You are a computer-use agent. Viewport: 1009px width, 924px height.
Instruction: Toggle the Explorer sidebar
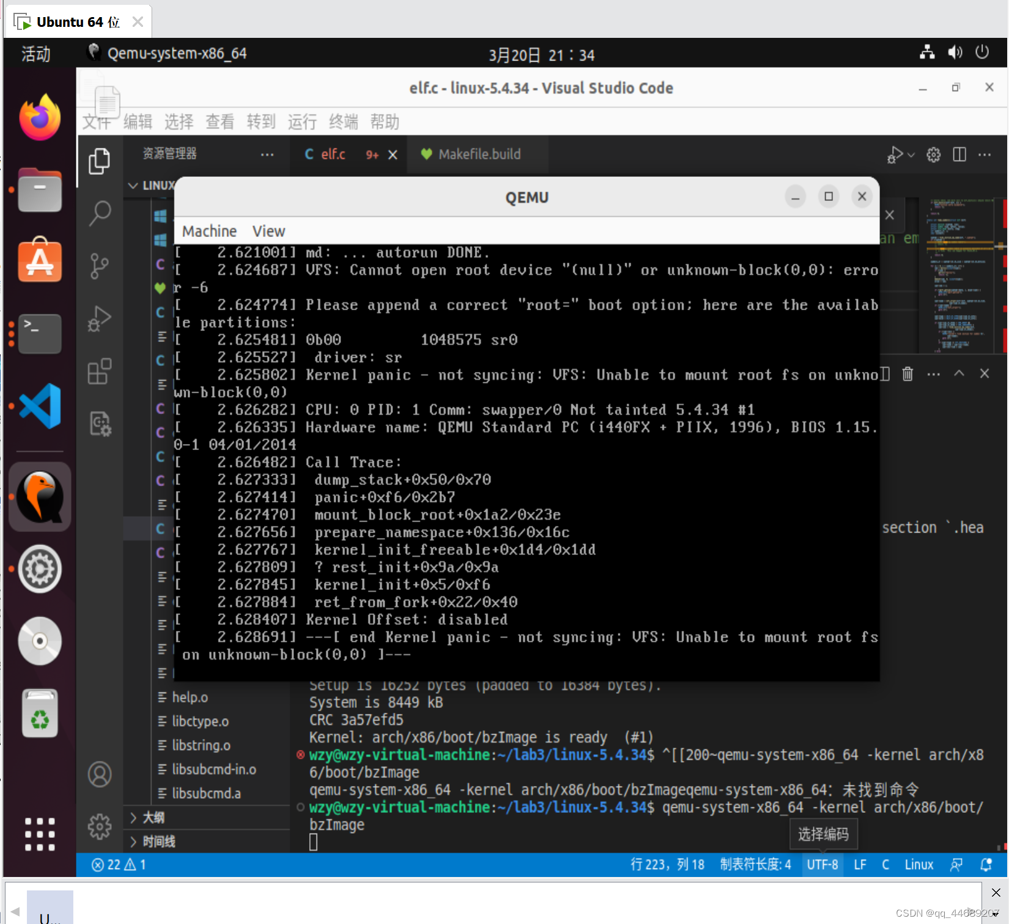click(100, 161)
